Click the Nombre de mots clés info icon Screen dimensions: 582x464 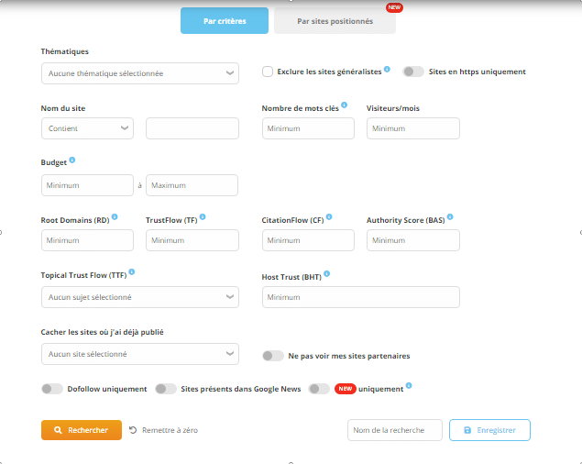point(344,105)
